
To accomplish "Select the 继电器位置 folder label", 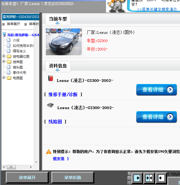I will tap(21, 56).
